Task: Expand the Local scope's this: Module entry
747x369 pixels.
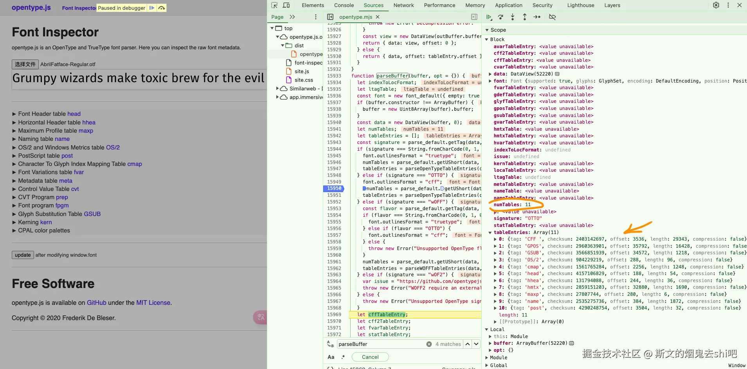Action: [x=490, y=337]
